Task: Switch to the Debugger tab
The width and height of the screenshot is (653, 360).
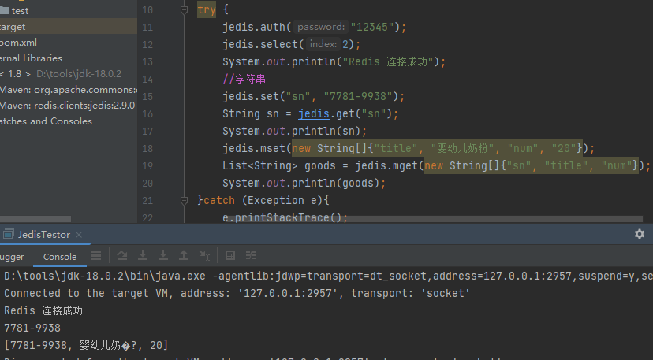Action: [11, 257]
